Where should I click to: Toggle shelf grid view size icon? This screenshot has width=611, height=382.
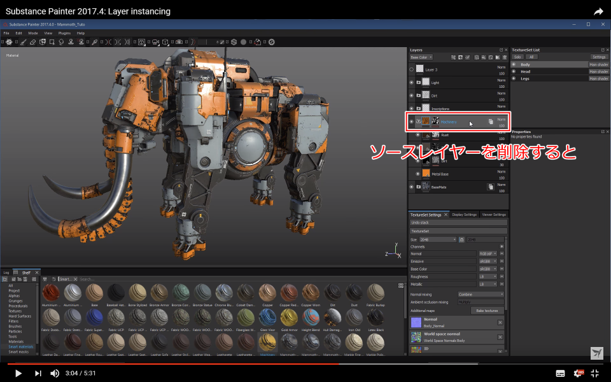400,285
